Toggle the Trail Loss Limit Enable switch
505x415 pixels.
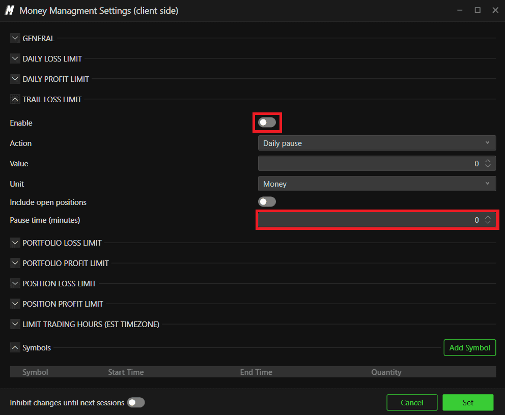click(x=267, y=122)
